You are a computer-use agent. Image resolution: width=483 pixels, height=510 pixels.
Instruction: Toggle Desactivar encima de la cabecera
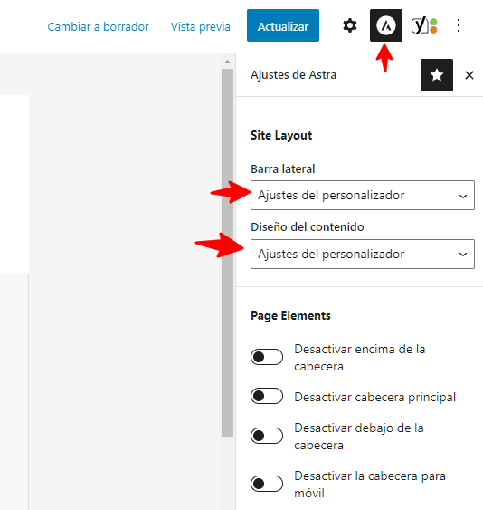[267, 357]
